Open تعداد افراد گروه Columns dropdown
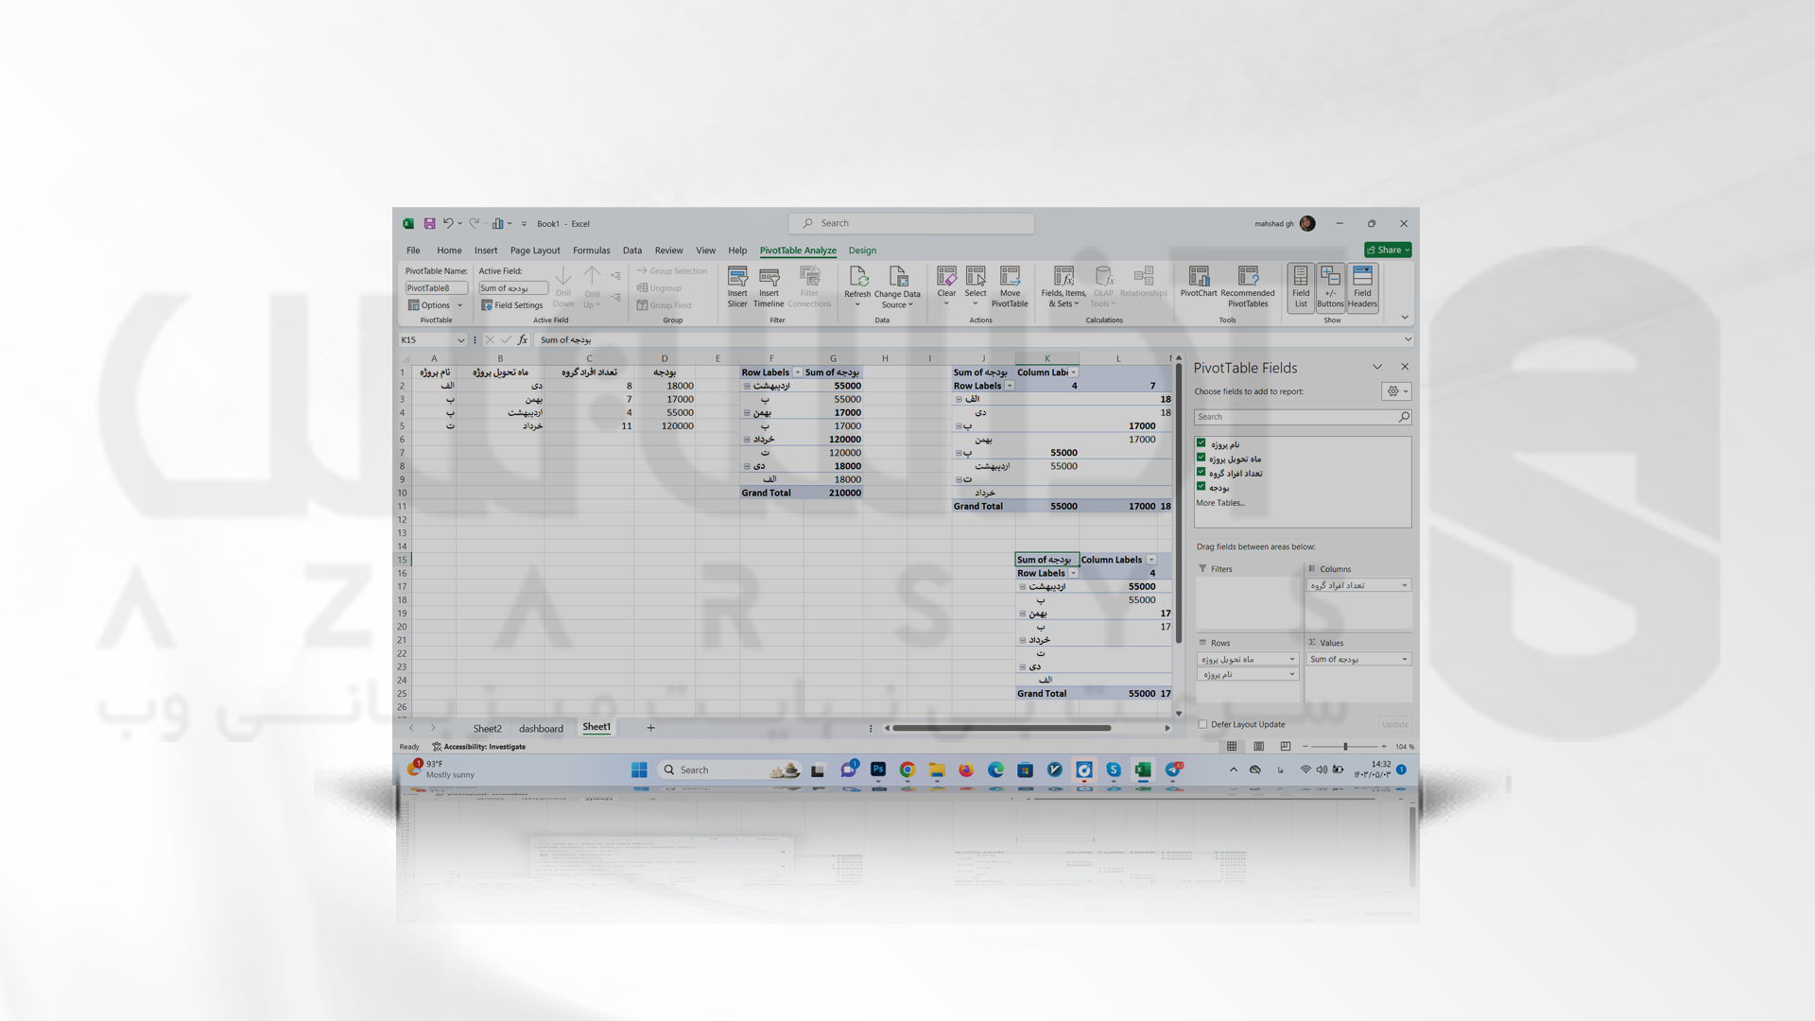The height and width of the screenshot is (1021, 1815). click(x=1404, y=584)
